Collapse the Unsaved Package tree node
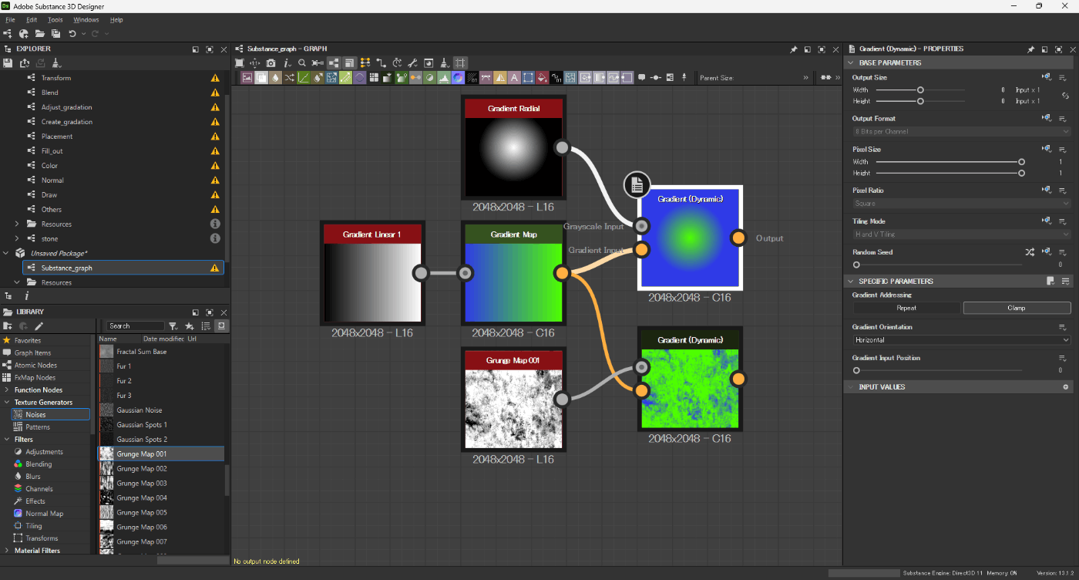Viewport: 1079px width, 580px height. 6,253
